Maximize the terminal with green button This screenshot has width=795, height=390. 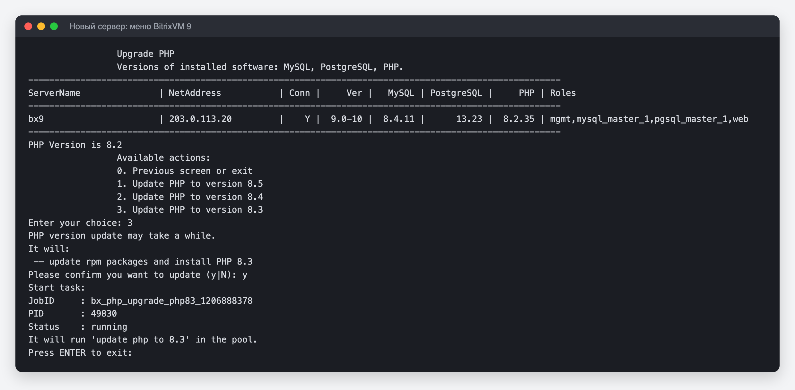54,26
